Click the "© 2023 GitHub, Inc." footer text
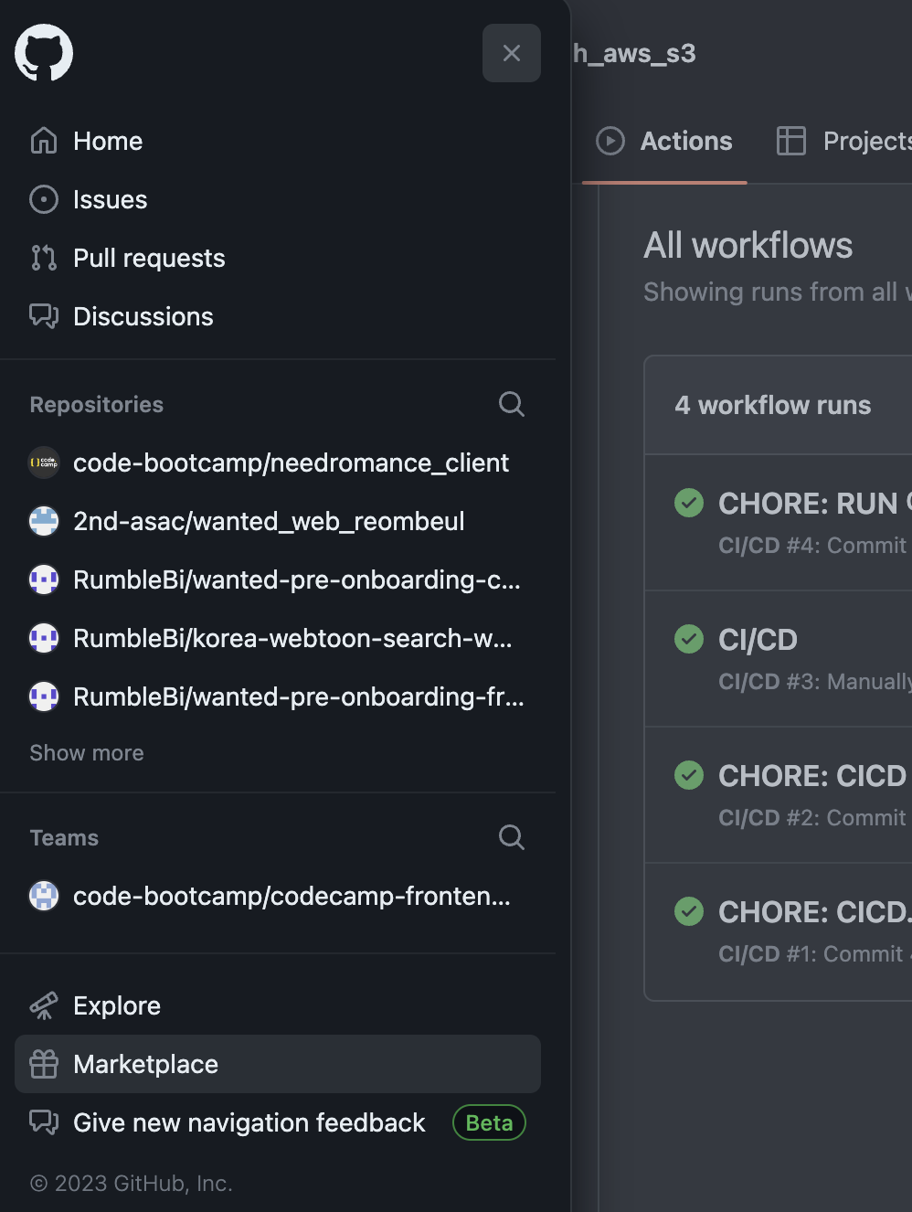 131,1183
